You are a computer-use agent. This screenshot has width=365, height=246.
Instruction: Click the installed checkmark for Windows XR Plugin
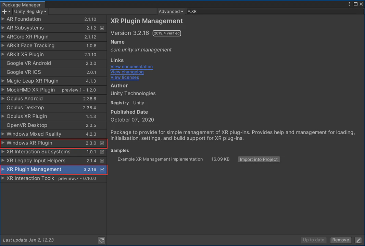point(102,143)
